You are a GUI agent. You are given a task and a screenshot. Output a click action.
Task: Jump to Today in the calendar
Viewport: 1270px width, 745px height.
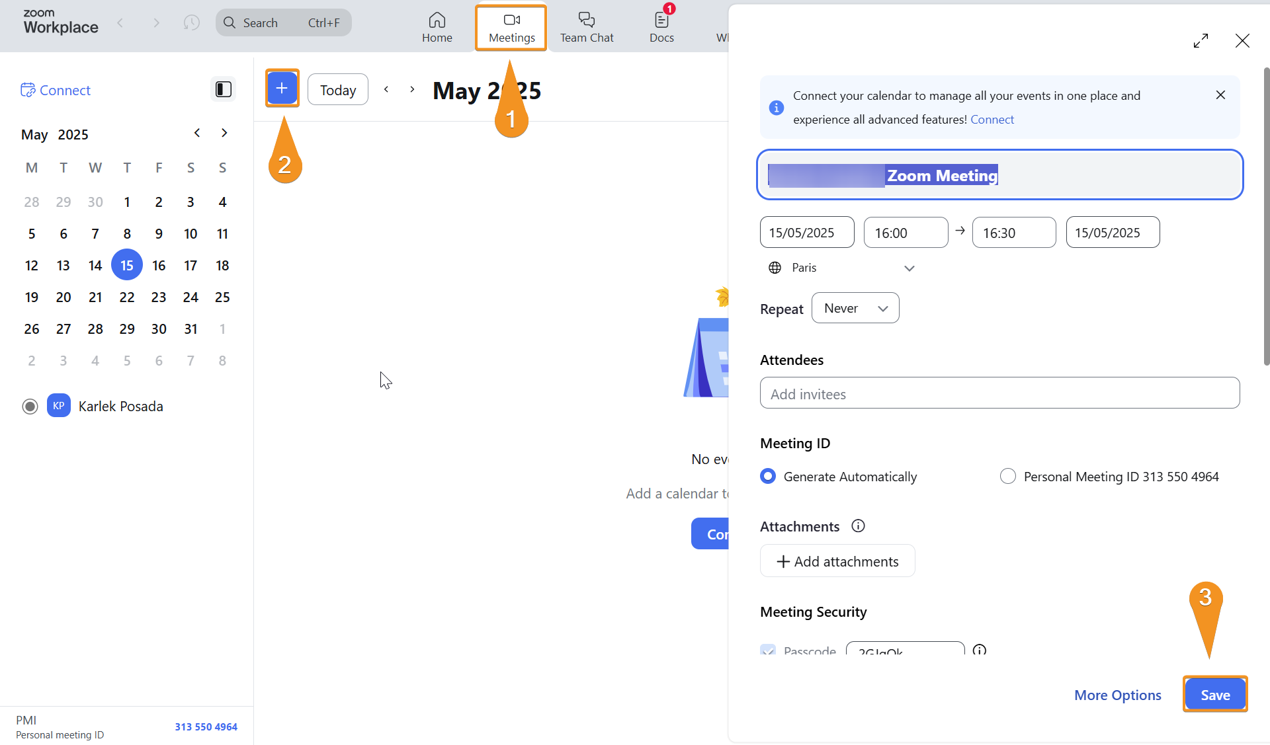click(338, 89)
